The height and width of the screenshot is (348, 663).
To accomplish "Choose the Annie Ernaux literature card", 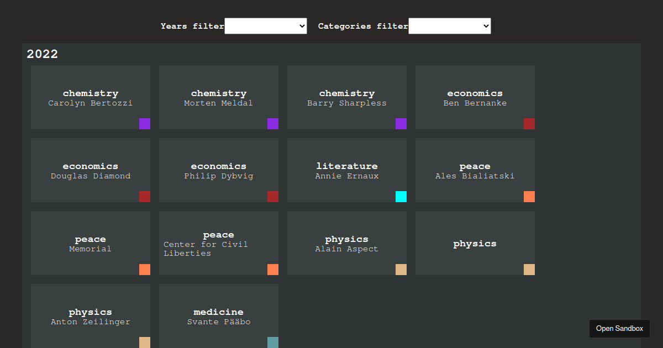I will pyautogui.click(x=347, y=170).
